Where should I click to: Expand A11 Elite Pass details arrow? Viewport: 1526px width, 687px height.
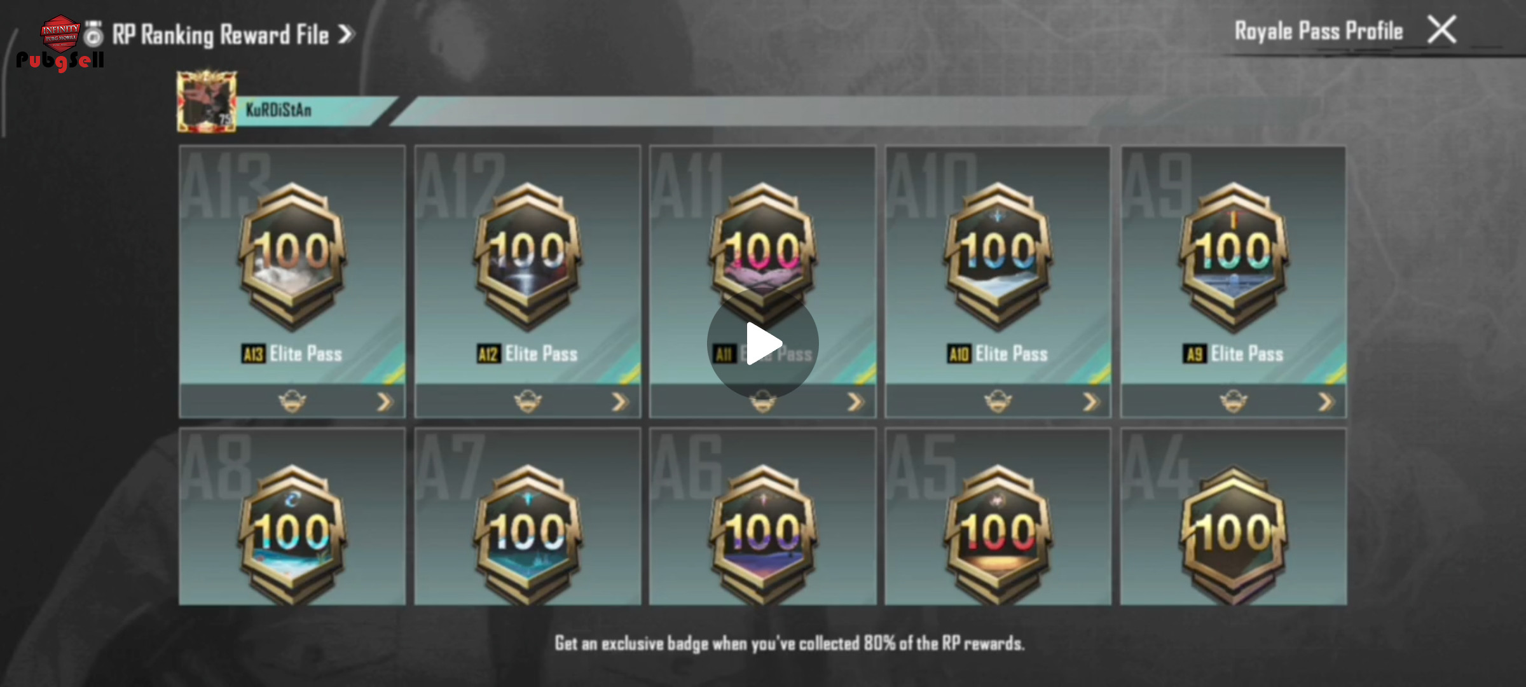[855, 402]
